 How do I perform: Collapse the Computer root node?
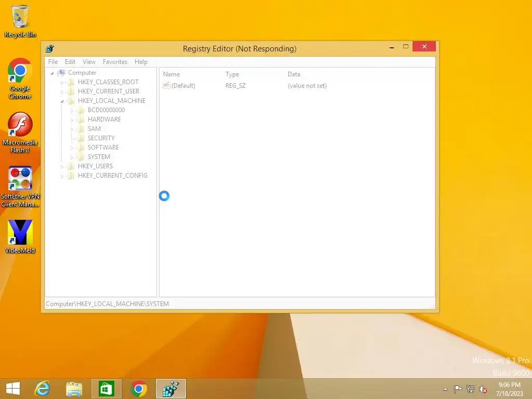(x=52, y=73)
